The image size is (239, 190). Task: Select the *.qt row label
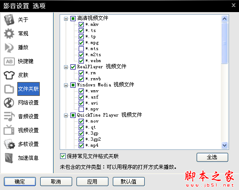(90, 127)
